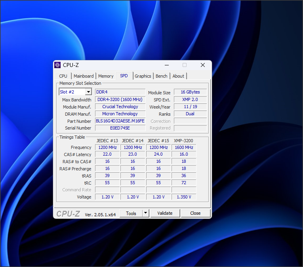303x267 pixels.
Task: Click the 24.0 CAS# Latency cell
Action: point(158,154)
